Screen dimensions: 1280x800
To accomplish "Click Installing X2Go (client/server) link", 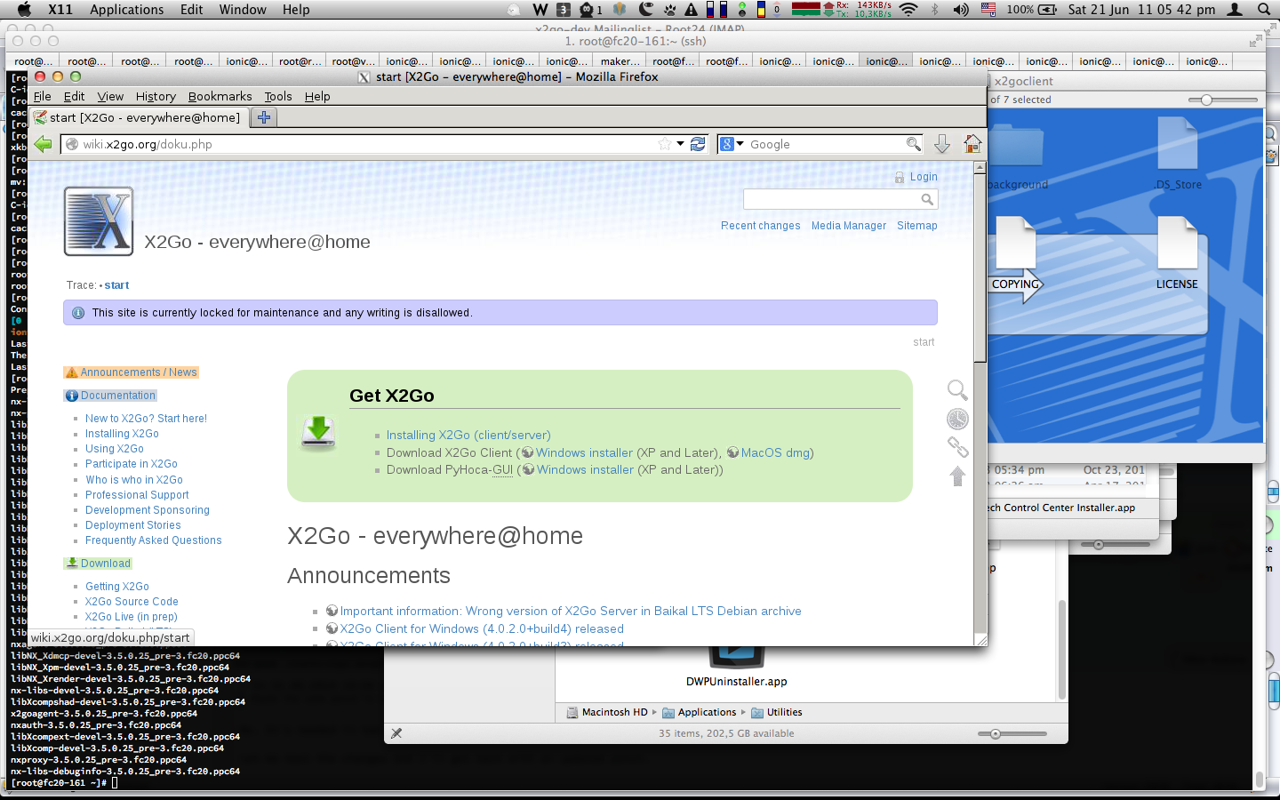I will point(468,436).
